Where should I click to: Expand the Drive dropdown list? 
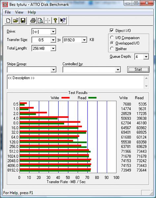pos(53,31)
